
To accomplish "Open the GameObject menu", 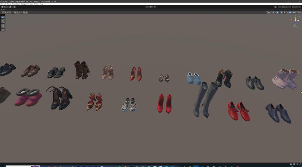I will click(16, 4).
